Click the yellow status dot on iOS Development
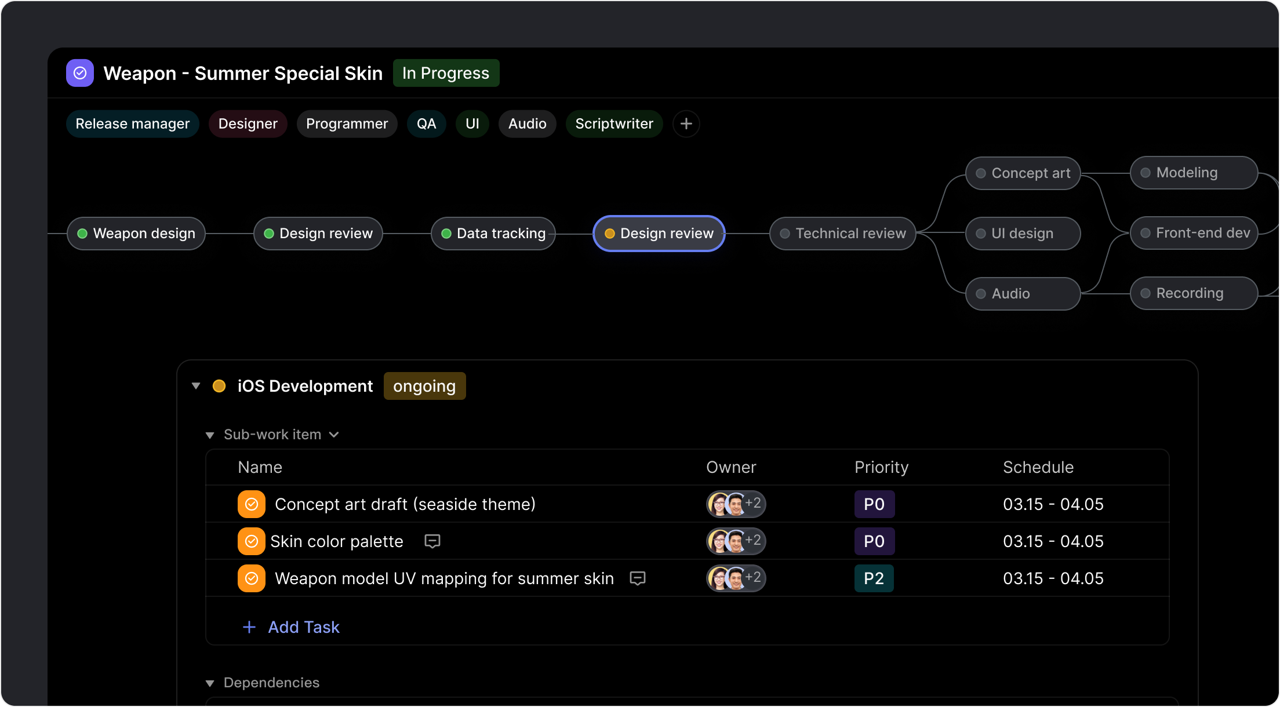The image size is (1280, 707). point(219,385)
